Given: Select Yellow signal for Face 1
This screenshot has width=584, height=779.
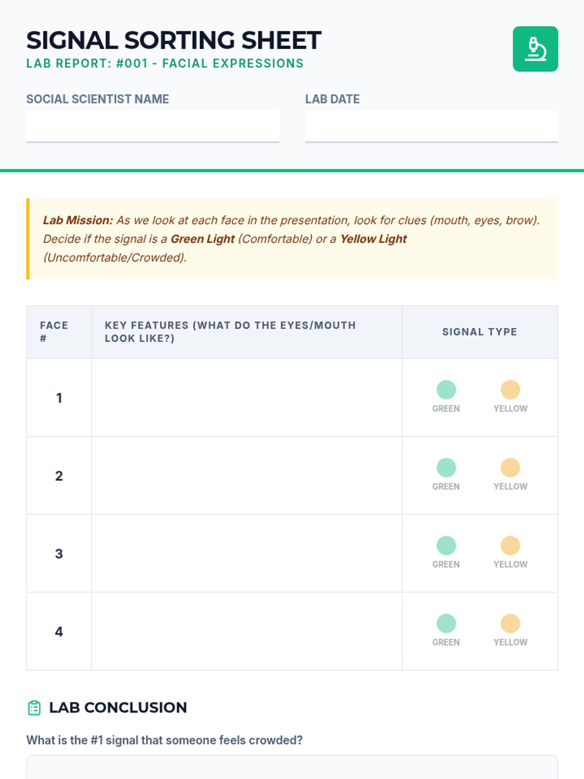Looking at the screenshot, I should click(x=510, y=390).
